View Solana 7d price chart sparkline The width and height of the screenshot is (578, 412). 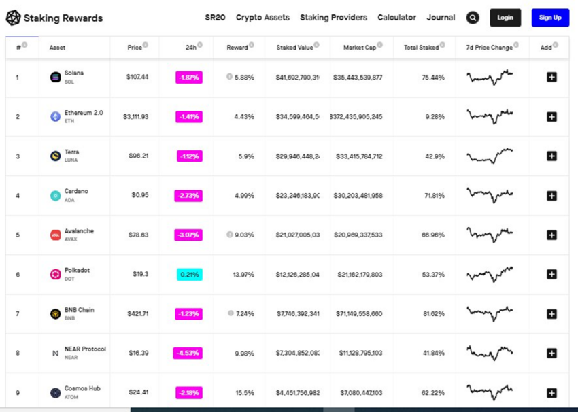(490, 77)
